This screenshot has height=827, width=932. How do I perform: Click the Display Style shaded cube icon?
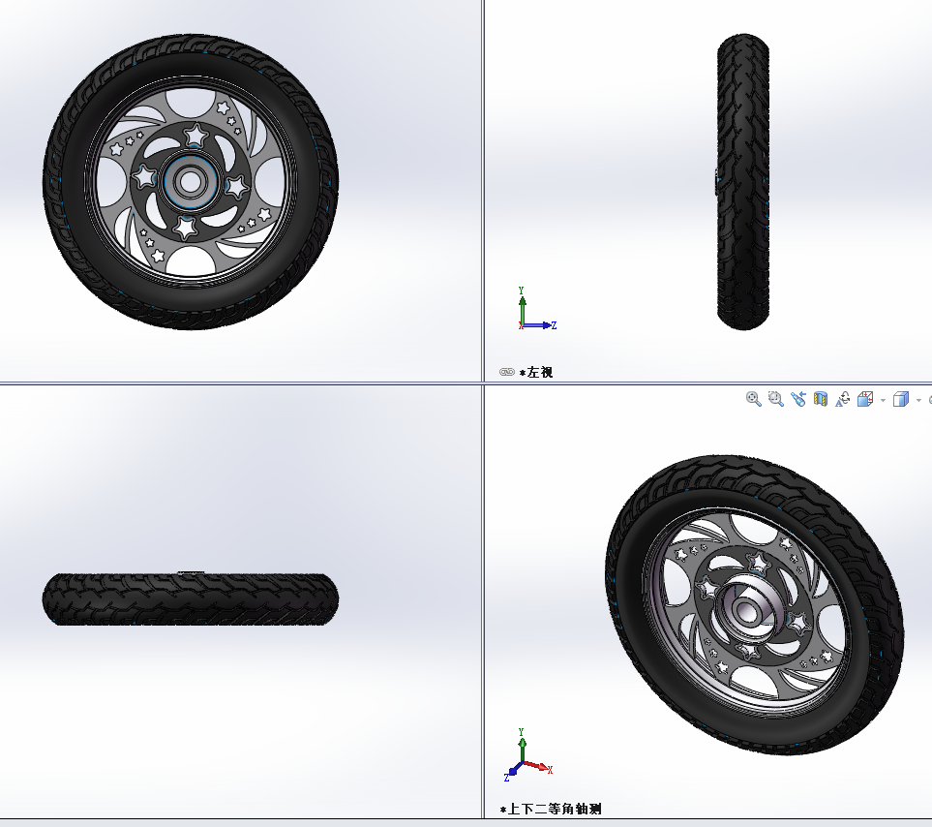[x=901, y=399]
